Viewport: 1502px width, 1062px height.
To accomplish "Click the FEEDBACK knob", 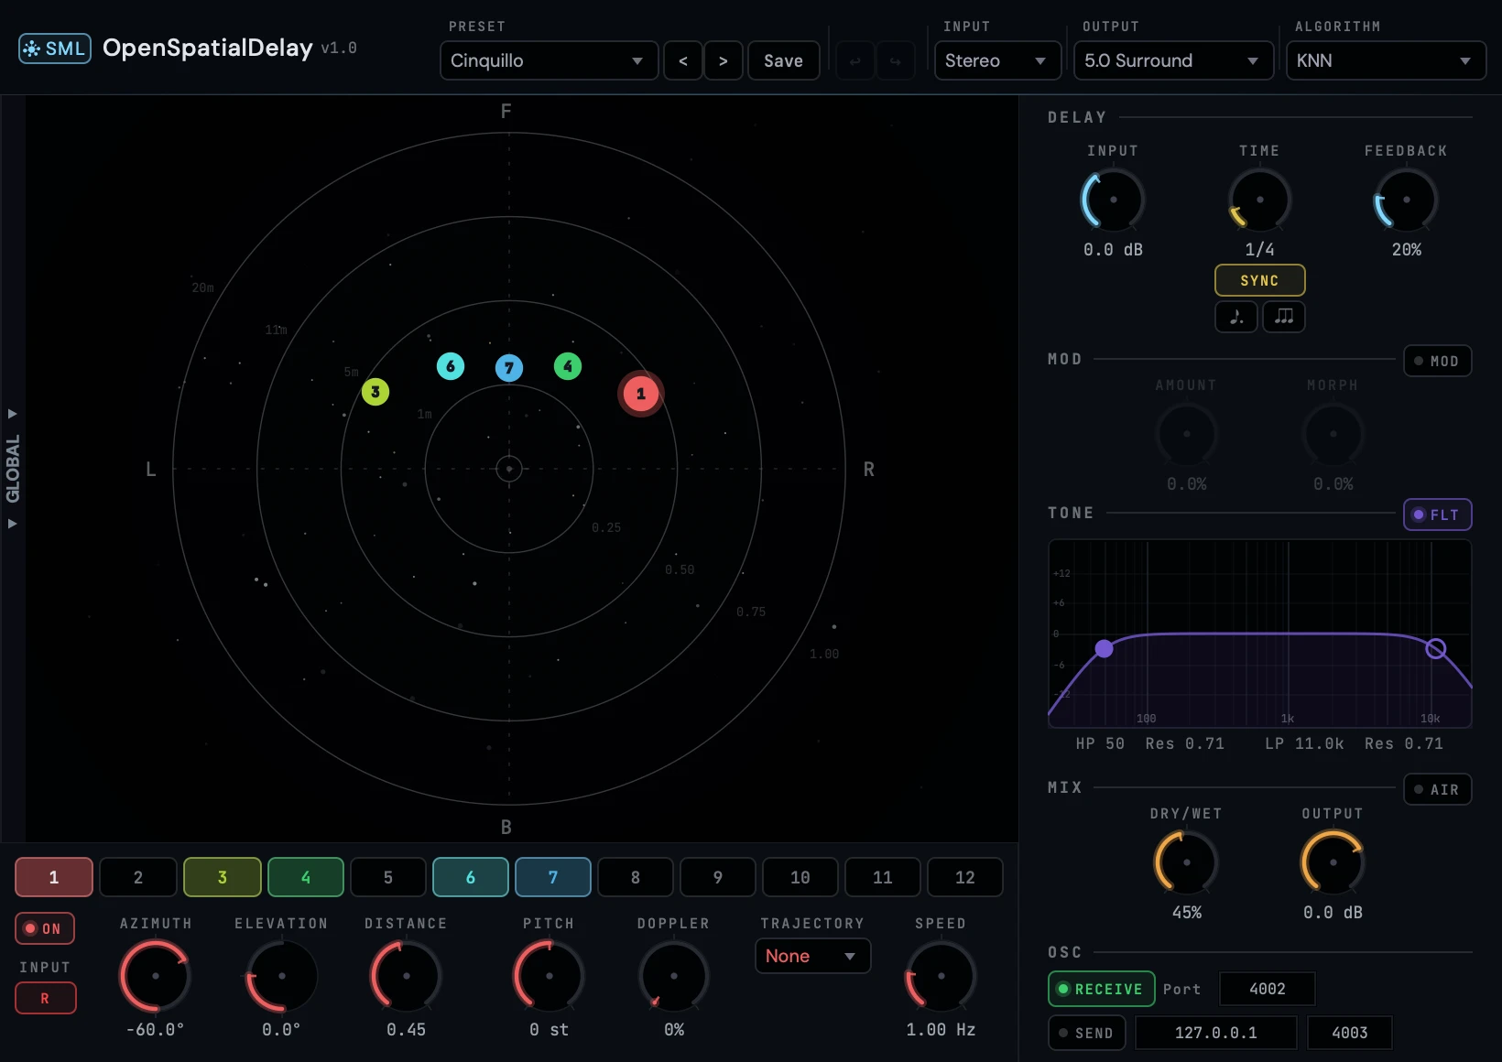I will click(x=1407, y=200).
